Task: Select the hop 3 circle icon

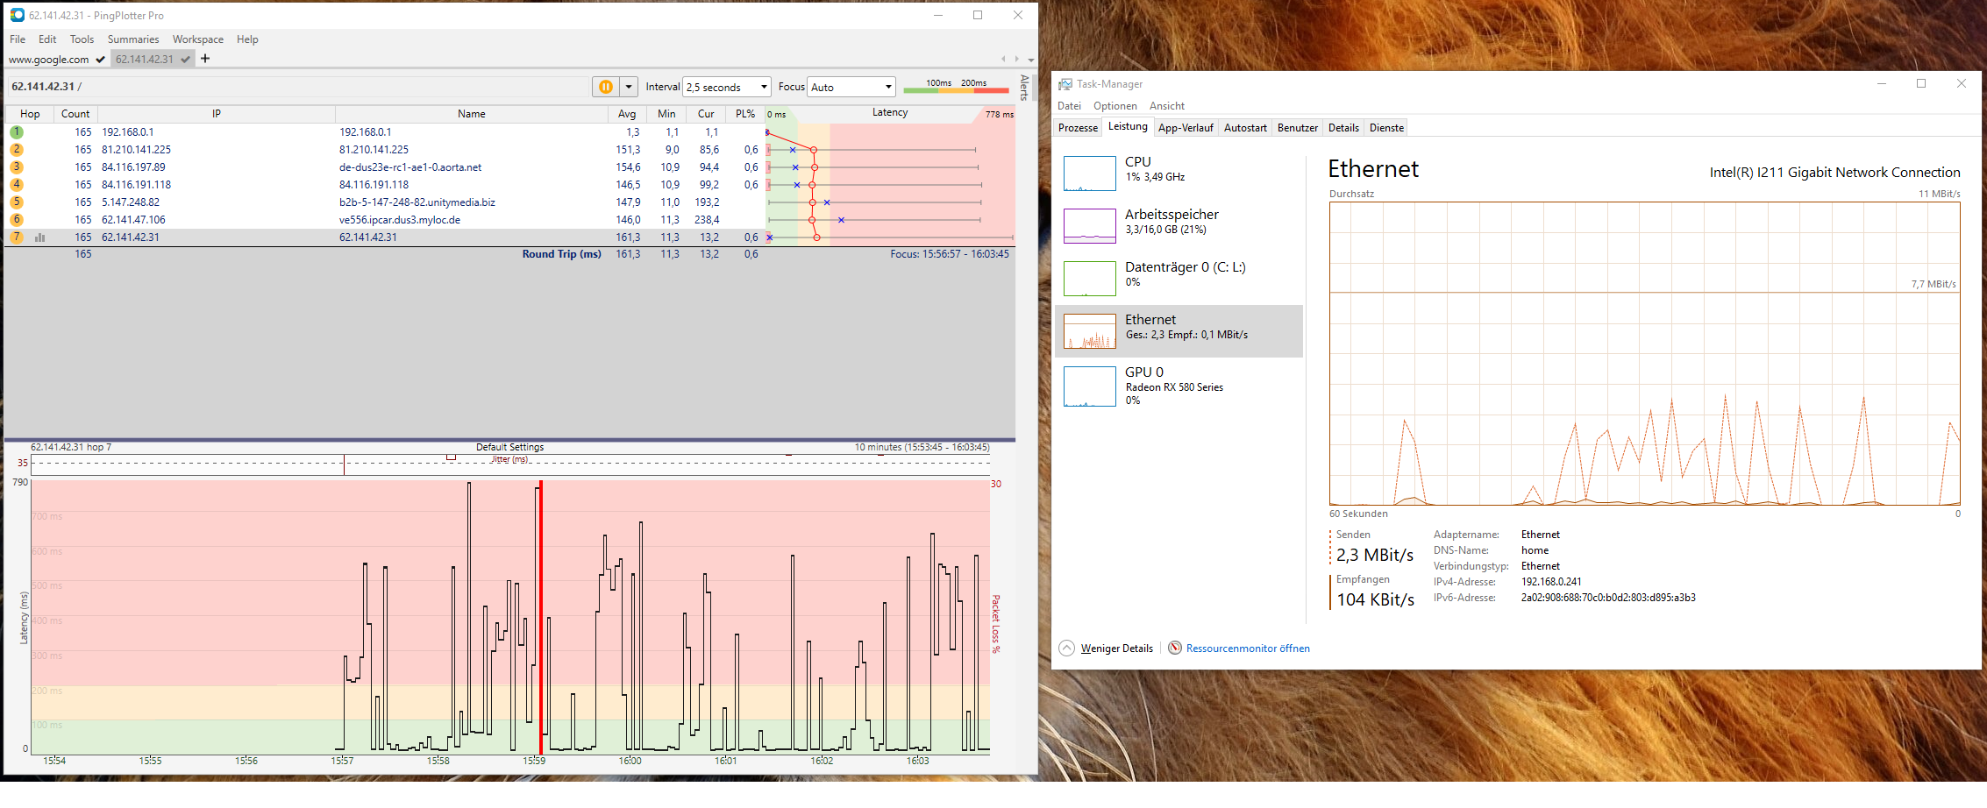Action: coord(17,167)
